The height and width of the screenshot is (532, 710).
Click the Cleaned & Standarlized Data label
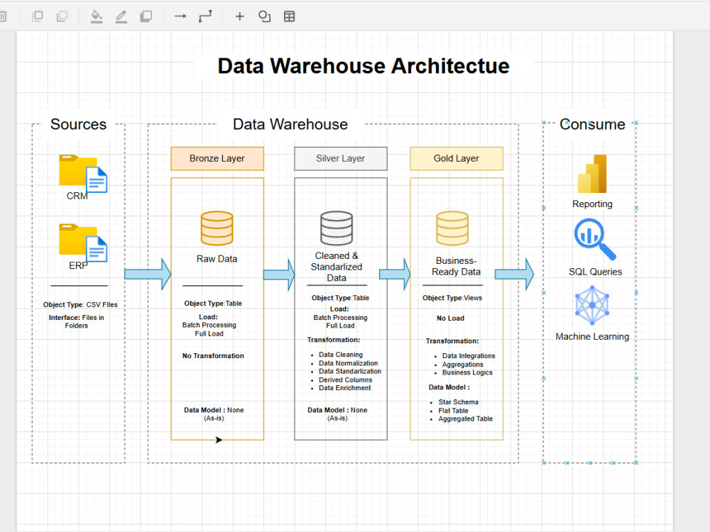pyautogui.click(x=337, y=267)
